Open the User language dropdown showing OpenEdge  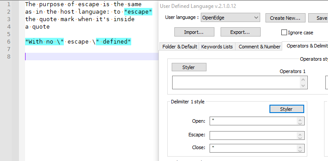(x=230, y=18)
